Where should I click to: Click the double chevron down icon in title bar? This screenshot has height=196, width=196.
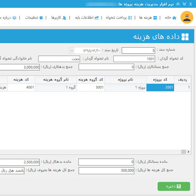point(184,4)
